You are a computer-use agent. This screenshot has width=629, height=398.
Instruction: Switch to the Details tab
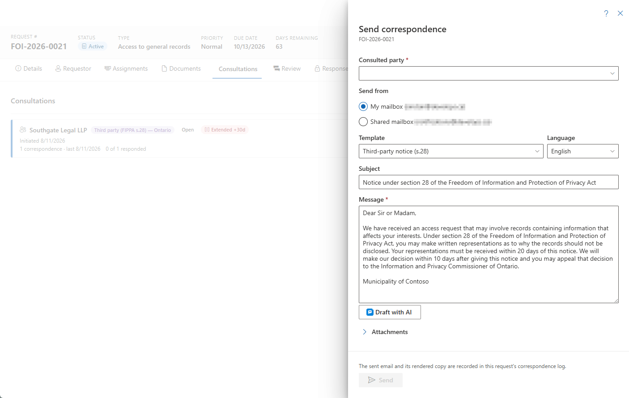pyautogui.click(x=29, y=68)
